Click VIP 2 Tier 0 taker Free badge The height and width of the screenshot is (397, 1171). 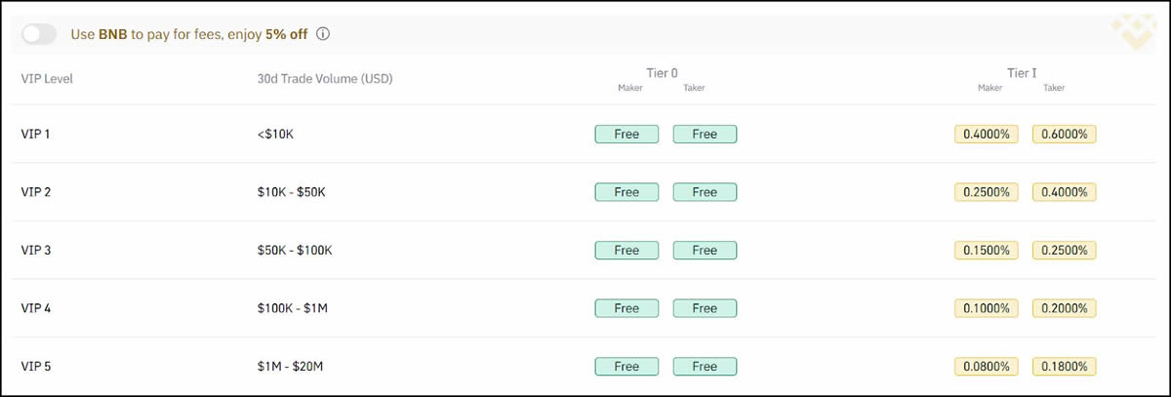pos(705,192)
